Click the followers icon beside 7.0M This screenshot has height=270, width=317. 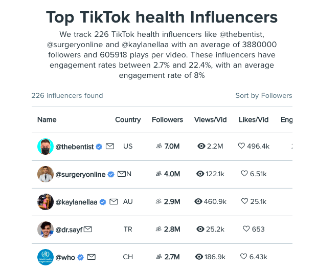(159, 146)
